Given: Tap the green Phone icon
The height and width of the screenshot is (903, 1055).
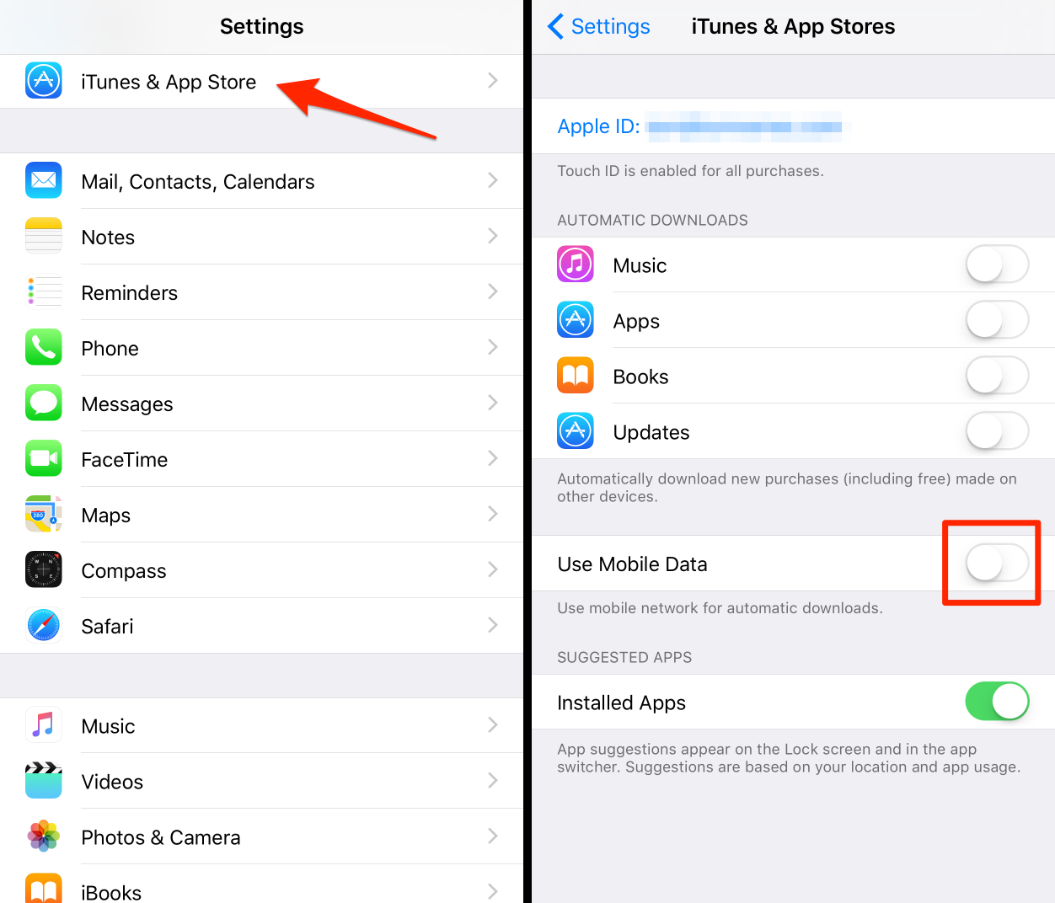Looking at the screenshot, I should (44, 347).
